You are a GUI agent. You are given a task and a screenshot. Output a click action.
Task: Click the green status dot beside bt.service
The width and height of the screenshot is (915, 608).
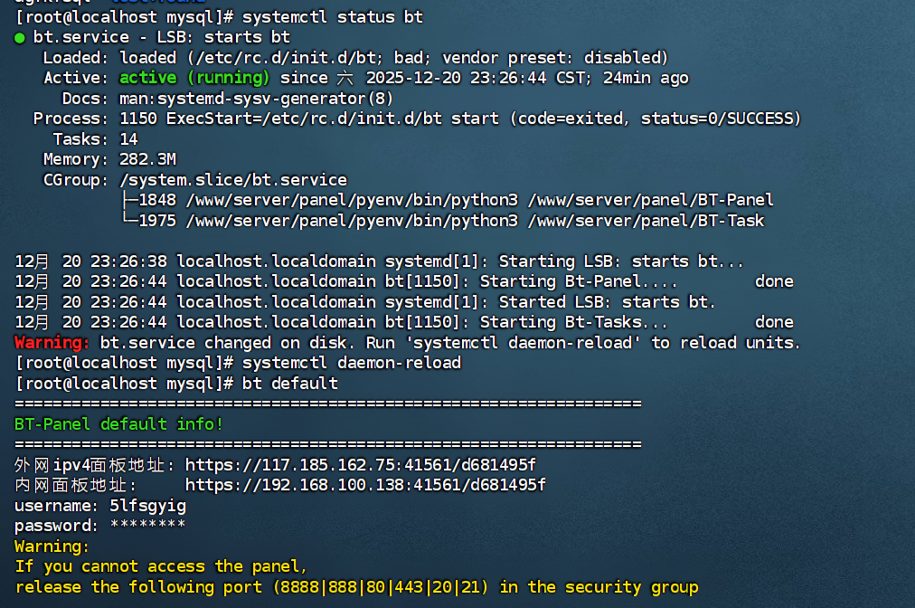[20, 38]
